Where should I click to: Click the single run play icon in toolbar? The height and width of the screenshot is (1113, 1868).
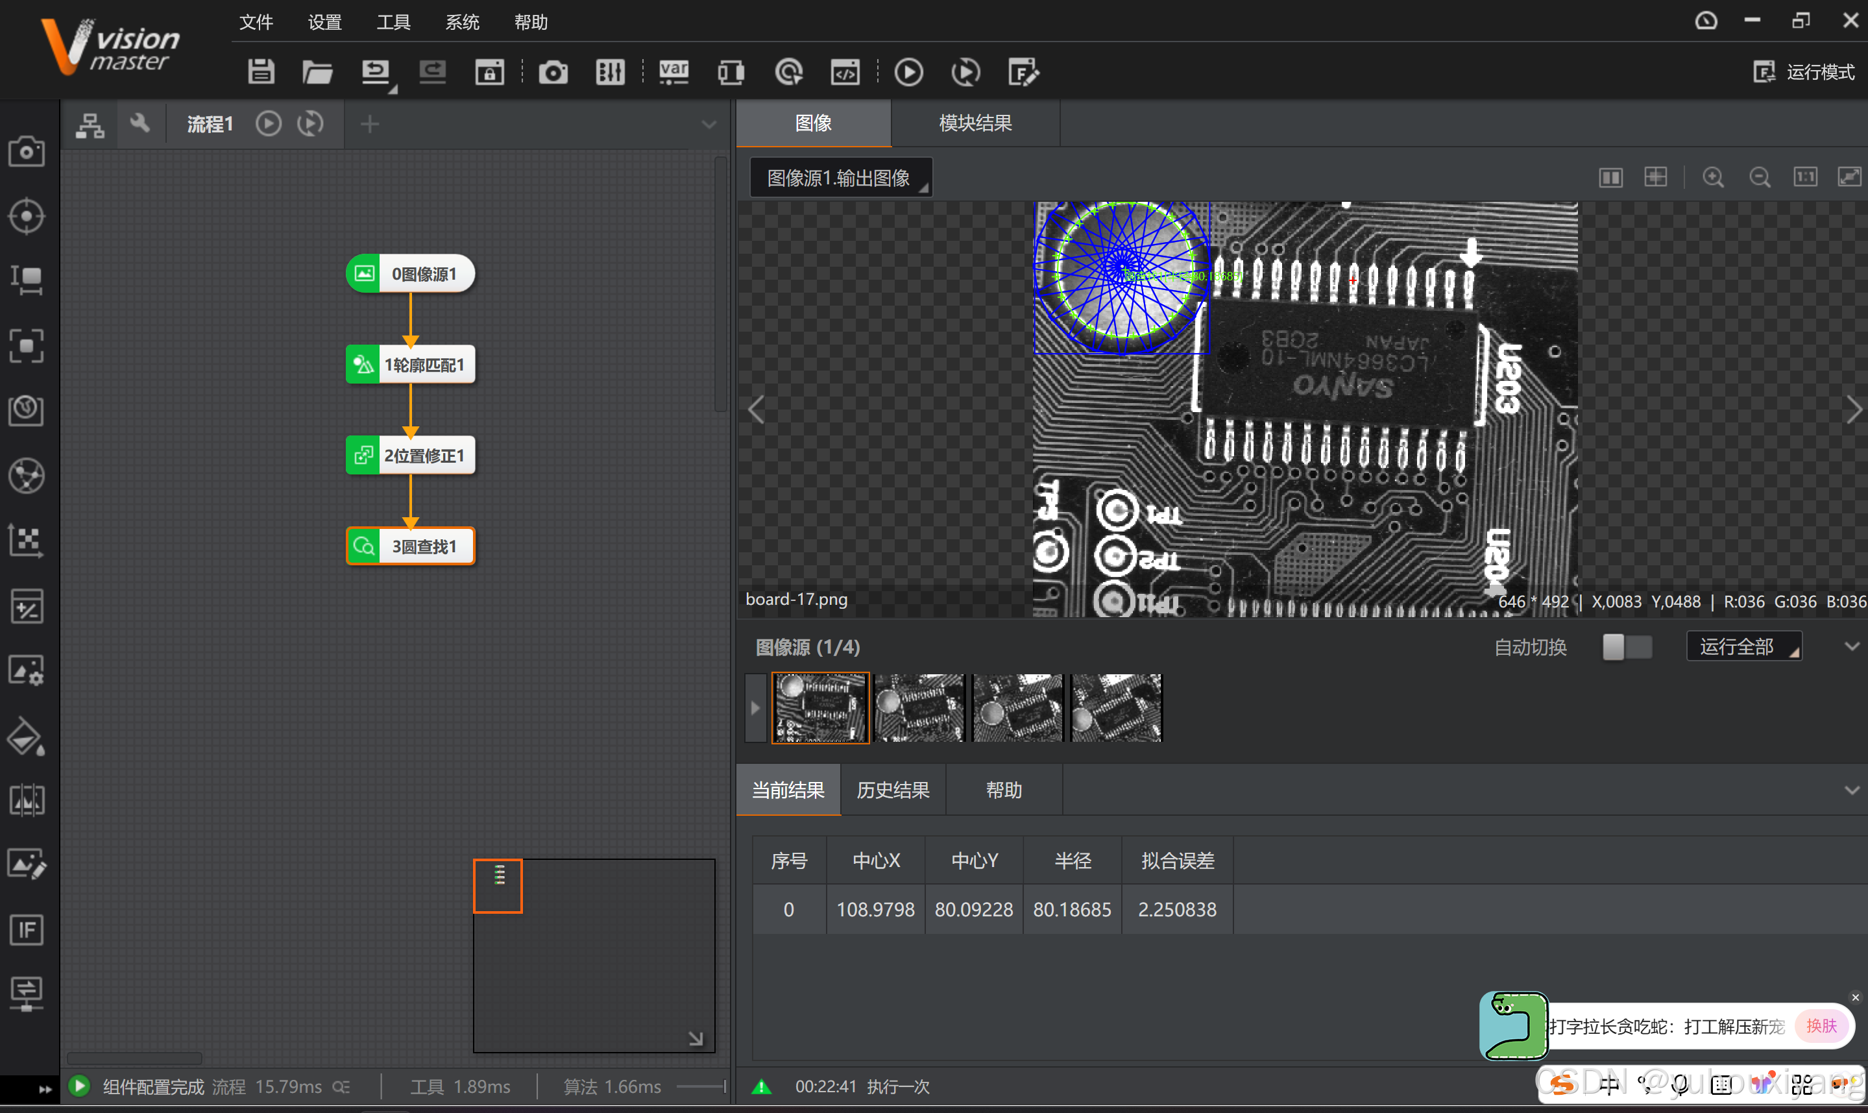tap(908, 72)
